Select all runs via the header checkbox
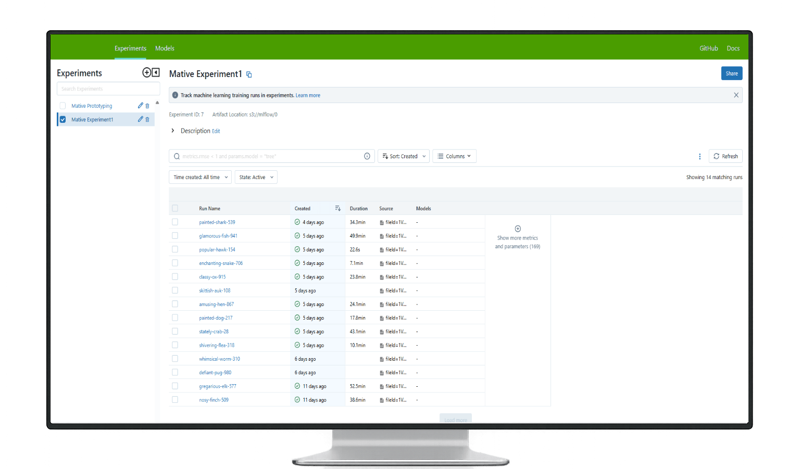Image resolution: width=800 pixels, height=469 pixels. coord(175,208)
